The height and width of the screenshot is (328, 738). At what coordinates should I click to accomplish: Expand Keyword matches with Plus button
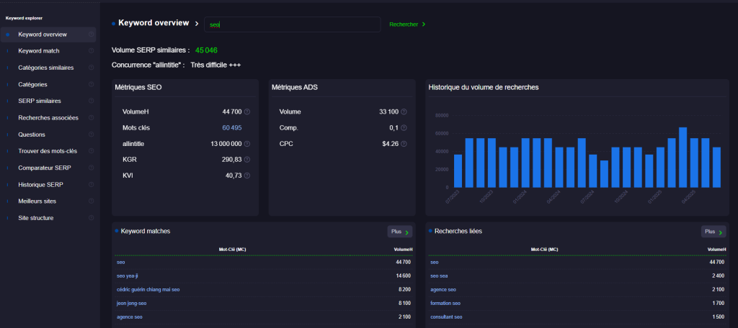click(400, 232)
